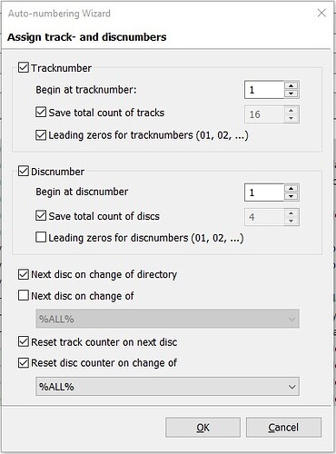Uncheck Reset disc counter on change of
Screen dimensions: 336x454
[24, 362]
